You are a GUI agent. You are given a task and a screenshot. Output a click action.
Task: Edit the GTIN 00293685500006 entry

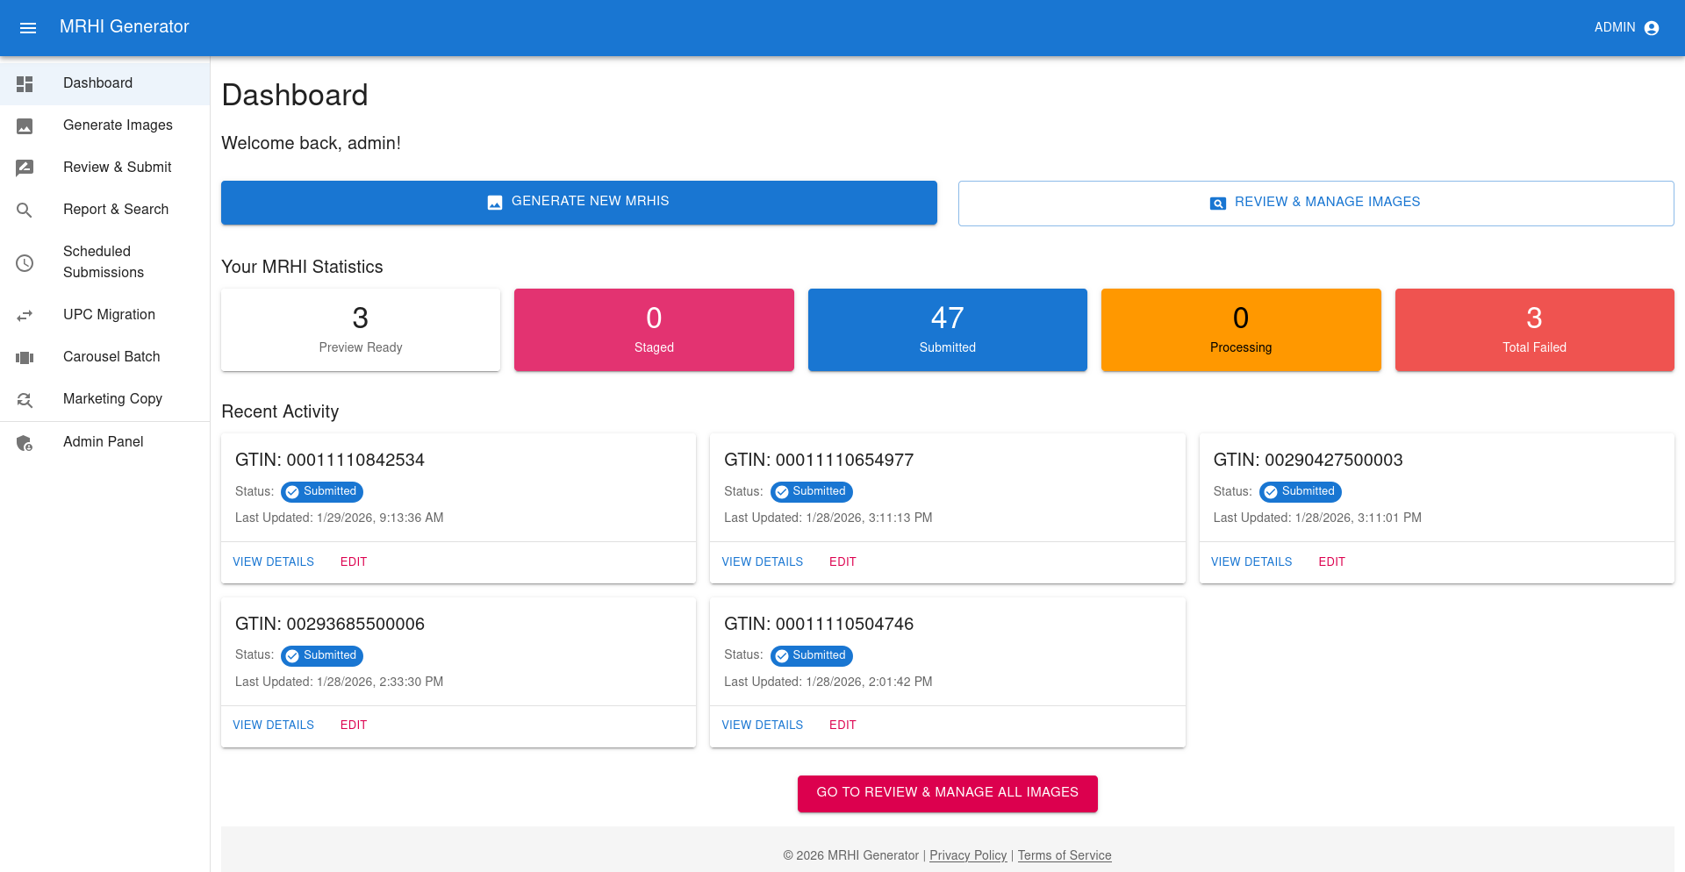353,725
